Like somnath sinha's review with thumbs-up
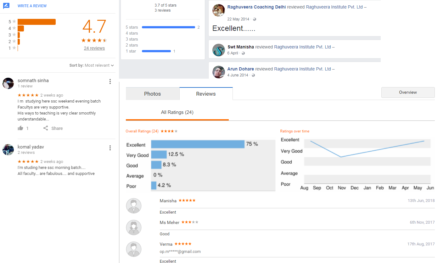The height and width of the screenshot is (263, 438). tap(21, 128)
